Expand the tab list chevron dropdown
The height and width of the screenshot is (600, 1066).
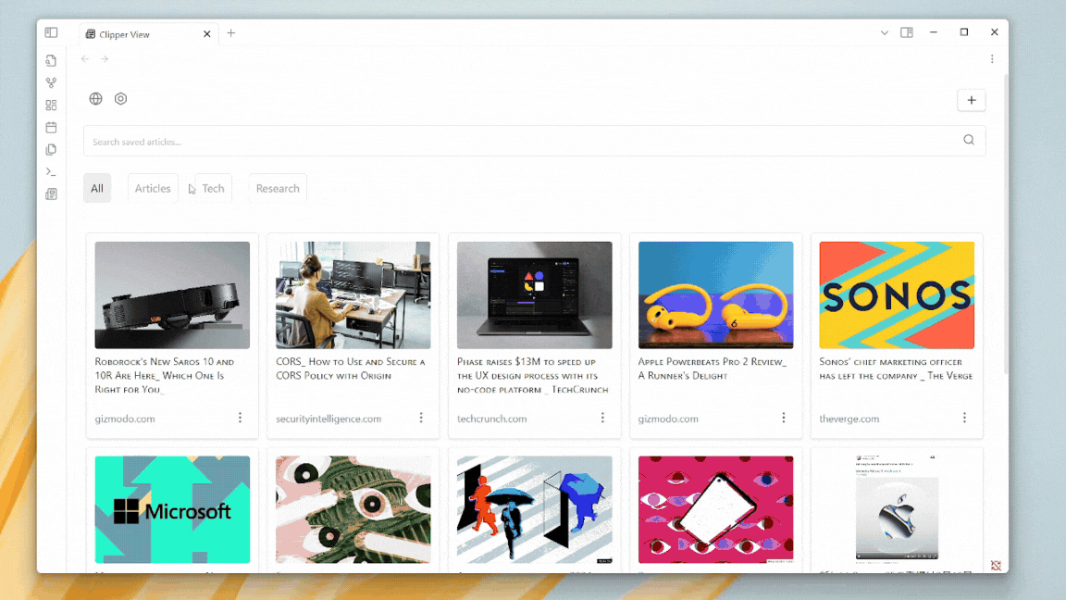[884, 32]
